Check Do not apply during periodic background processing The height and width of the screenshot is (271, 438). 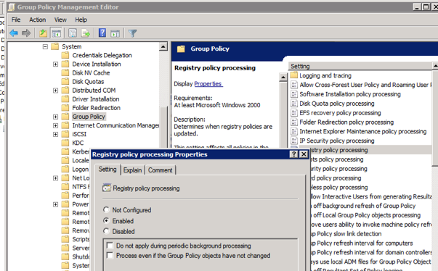pos(110,246)
